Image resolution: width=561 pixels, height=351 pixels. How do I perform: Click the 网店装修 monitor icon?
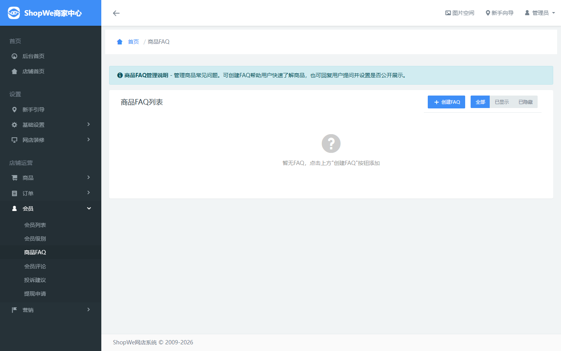coord(14,140)
